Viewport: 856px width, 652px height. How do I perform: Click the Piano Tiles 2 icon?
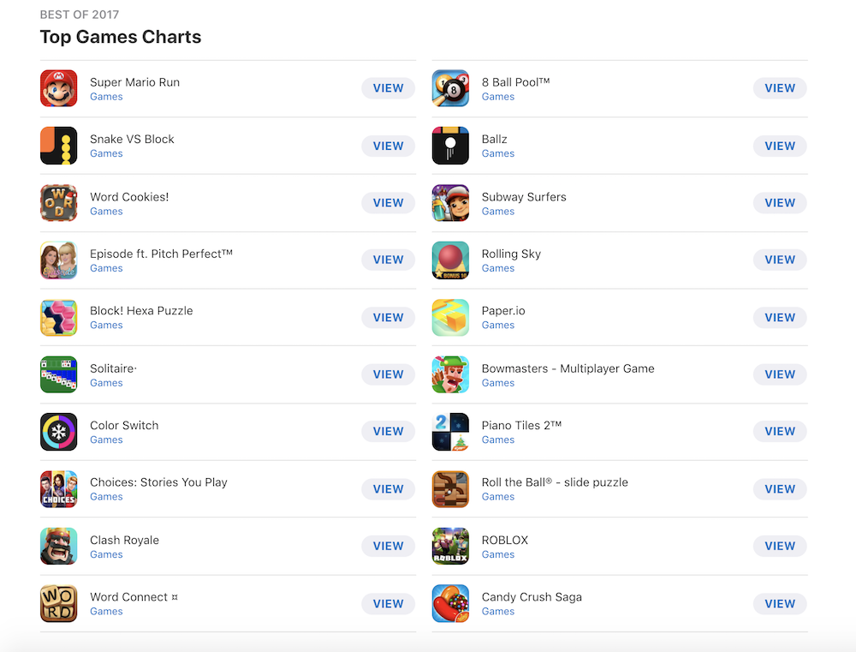click(450, 432)
